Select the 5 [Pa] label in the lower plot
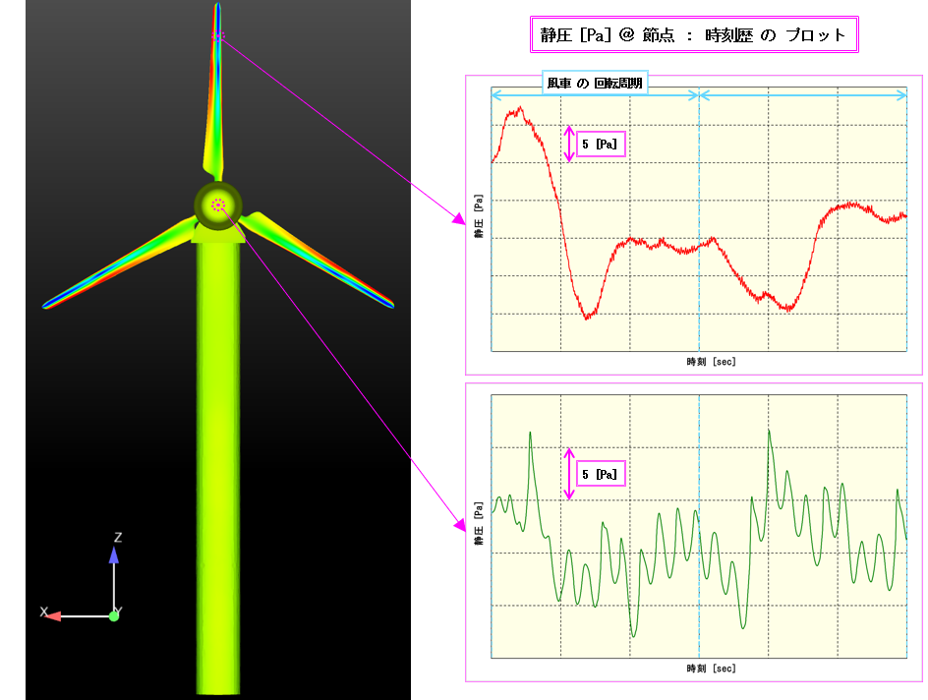928x700 pixels. coord(600,474)
